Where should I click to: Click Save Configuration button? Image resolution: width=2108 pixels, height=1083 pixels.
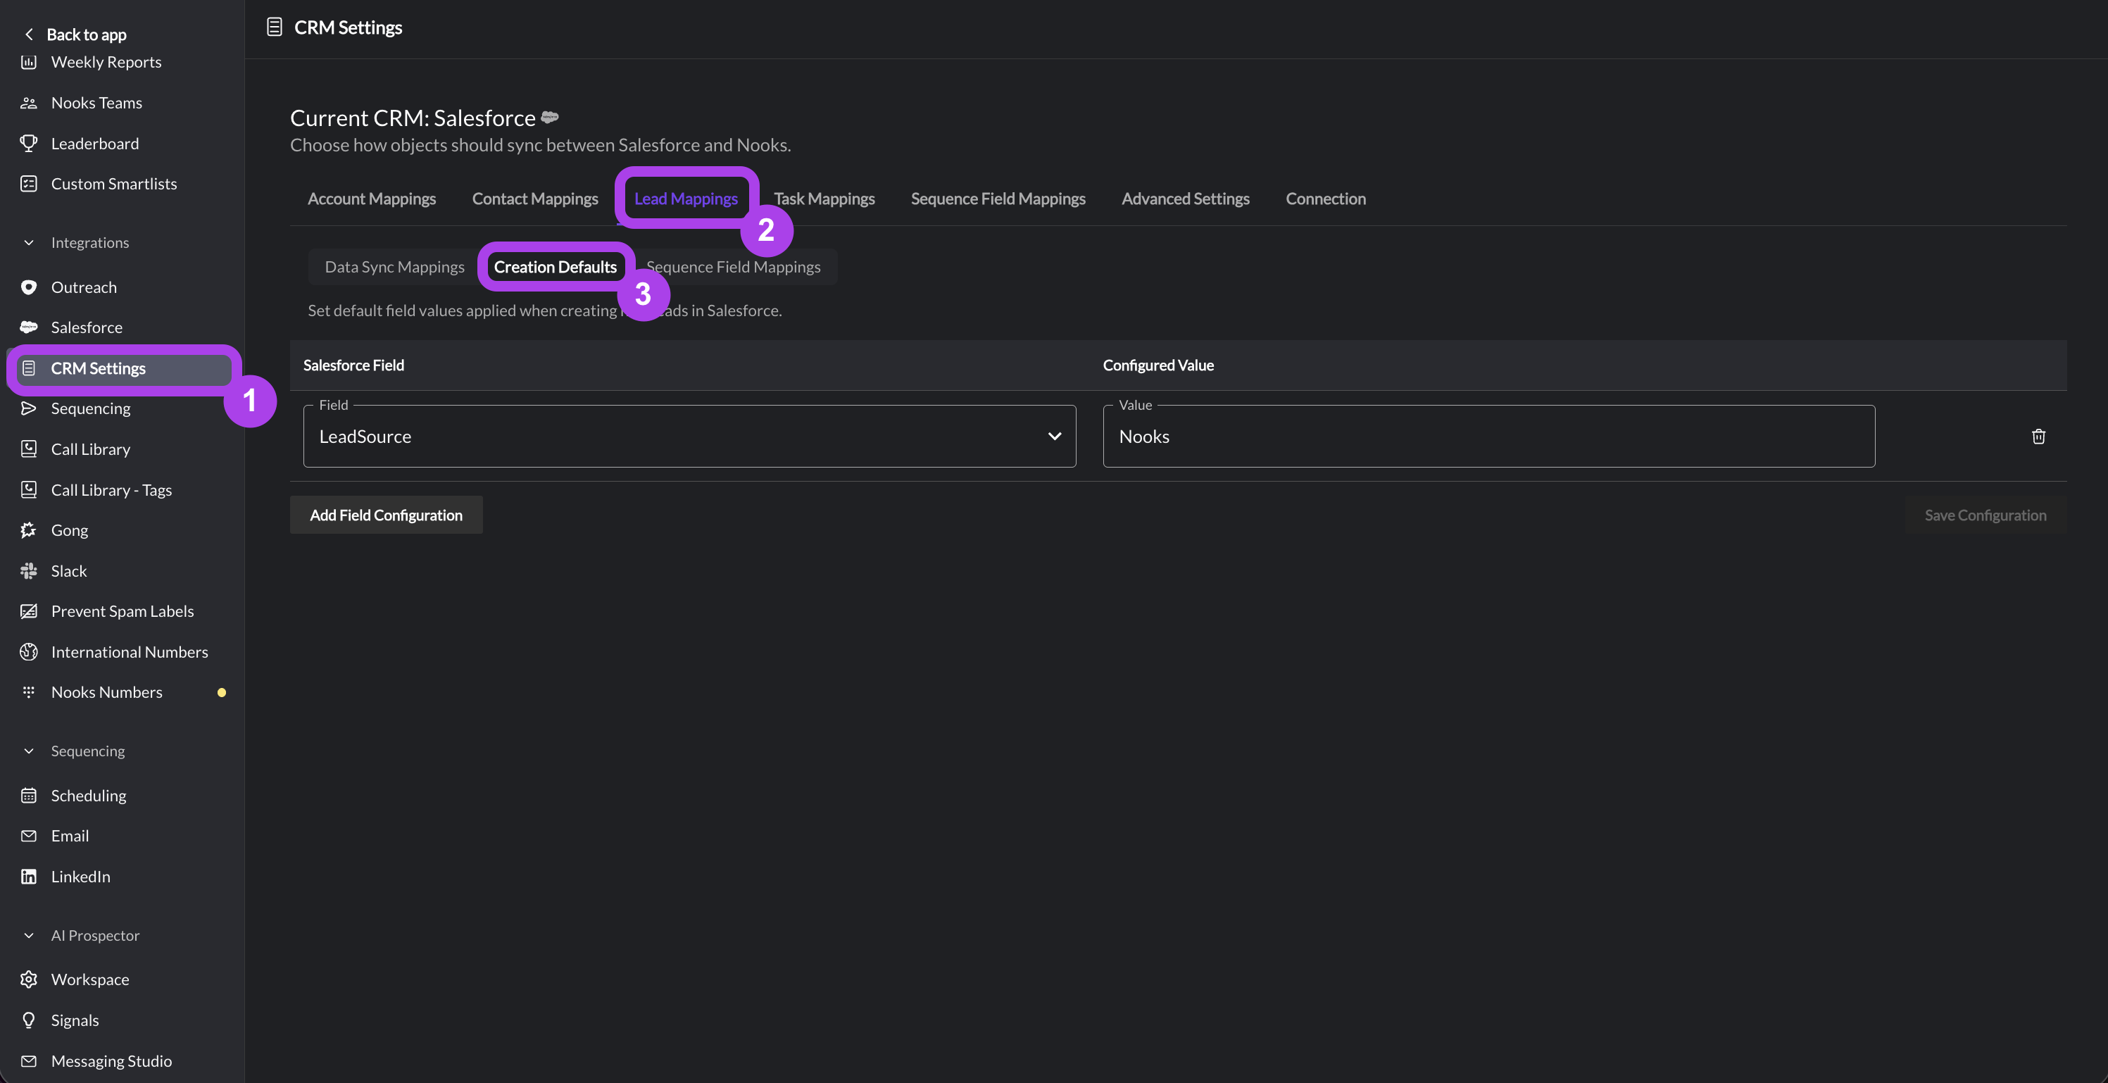click(1985, 515)
